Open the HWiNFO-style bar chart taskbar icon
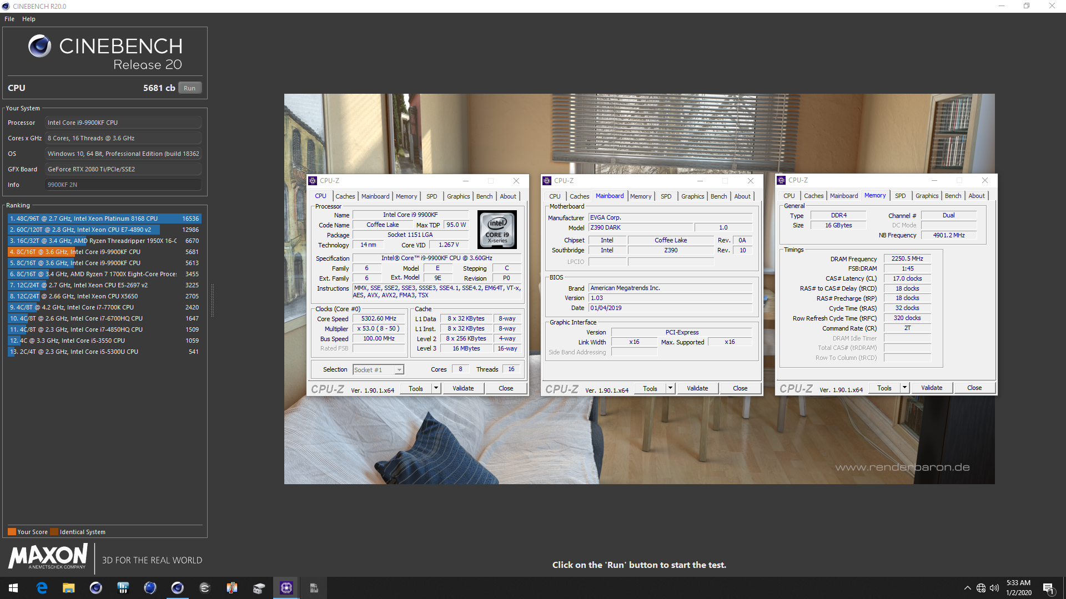Screen dimensions: 1066x599 click(x=123, y=588)
